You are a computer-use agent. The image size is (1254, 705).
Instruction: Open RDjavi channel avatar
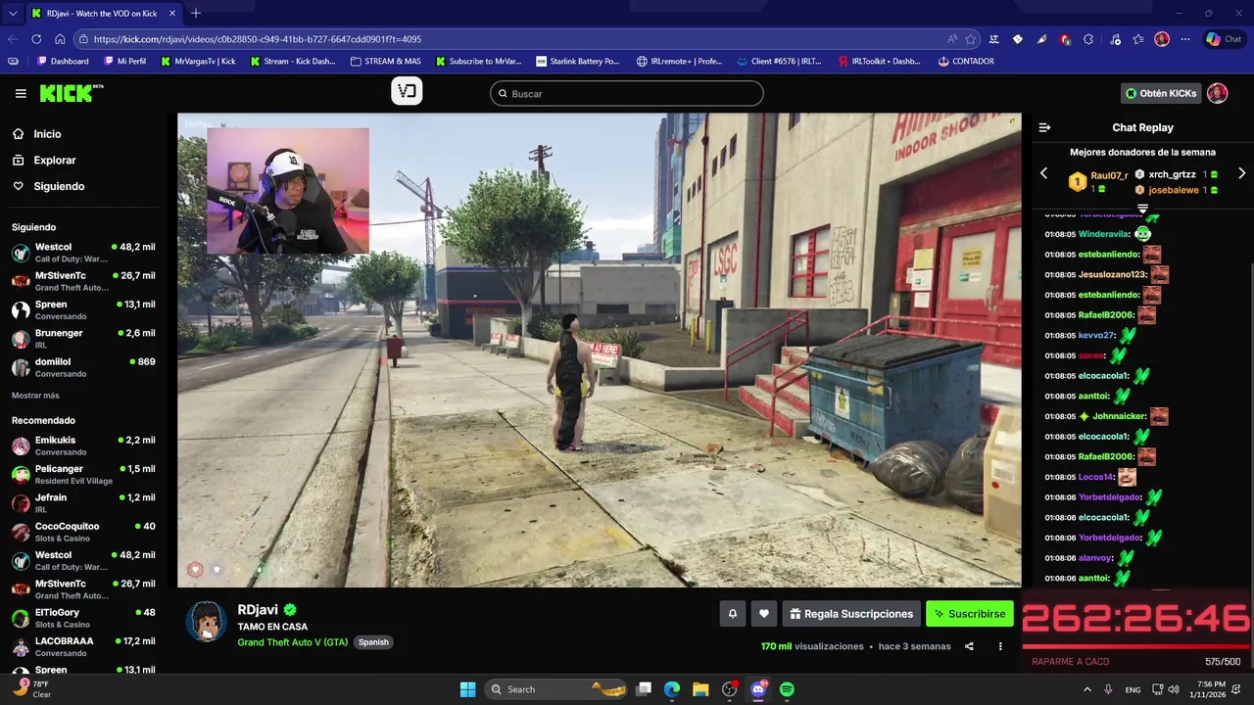[207, 622]
